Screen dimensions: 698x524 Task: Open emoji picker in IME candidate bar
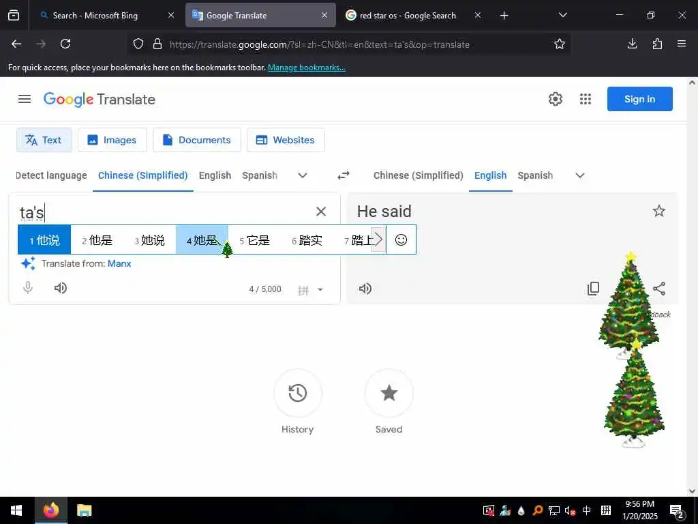tap(401, 239)
